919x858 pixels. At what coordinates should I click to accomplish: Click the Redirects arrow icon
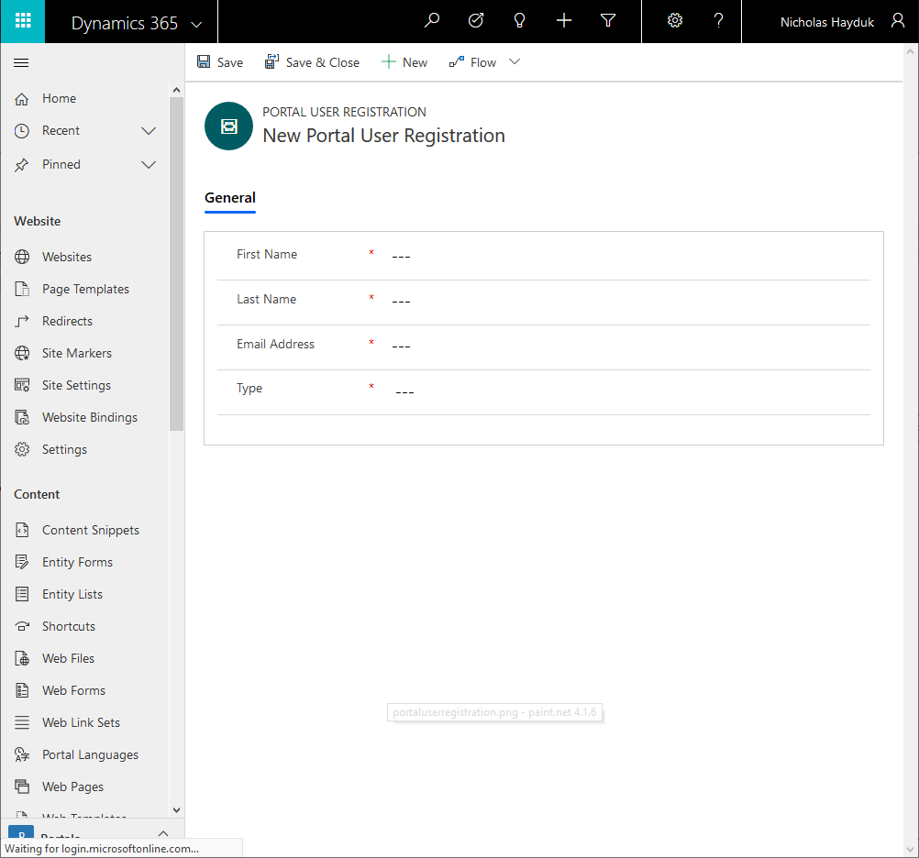click(22, 322)
